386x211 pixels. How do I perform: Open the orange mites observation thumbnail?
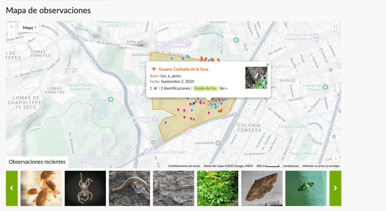pyautogui.click(x=41, y=188)
